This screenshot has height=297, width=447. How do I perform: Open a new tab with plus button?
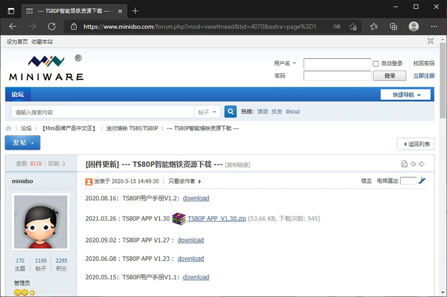point(135,11)
